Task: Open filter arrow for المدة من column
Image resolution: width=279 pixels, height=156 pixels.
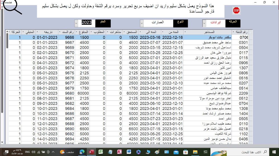Action: click(x=163, y=32)
